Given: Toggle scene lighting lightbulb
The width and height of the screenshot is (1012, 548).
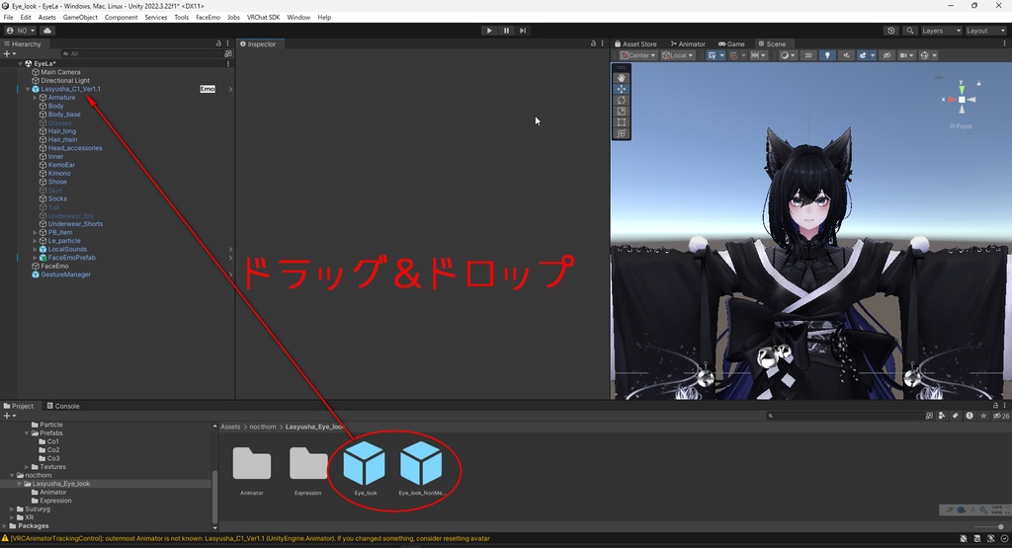Looking at the screenshot, I should pyautogui.click(x=827, y=55).
